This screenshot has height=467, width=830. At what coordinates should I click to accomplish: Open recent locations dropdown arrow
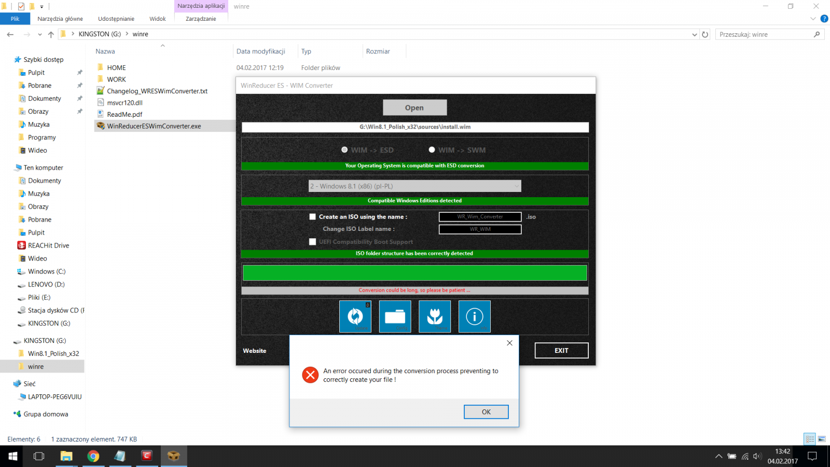pos(40,34)
